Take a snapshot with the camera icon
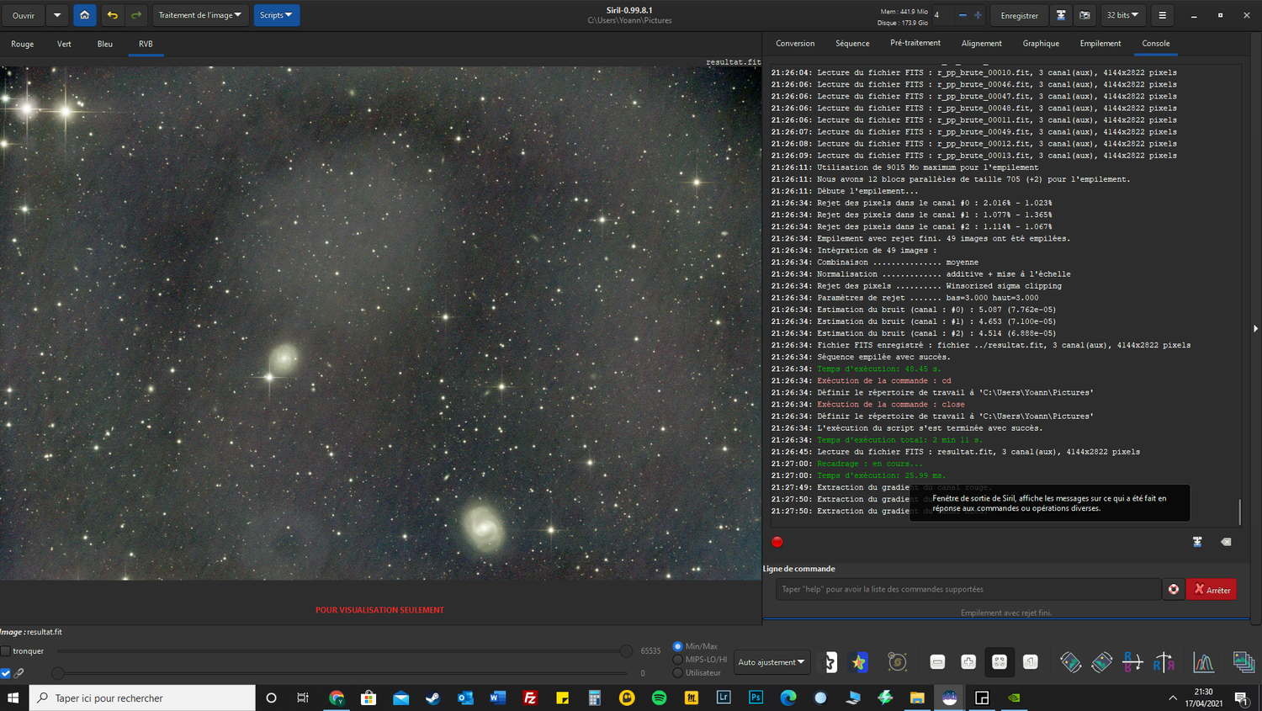 (x=1084, y=15)
